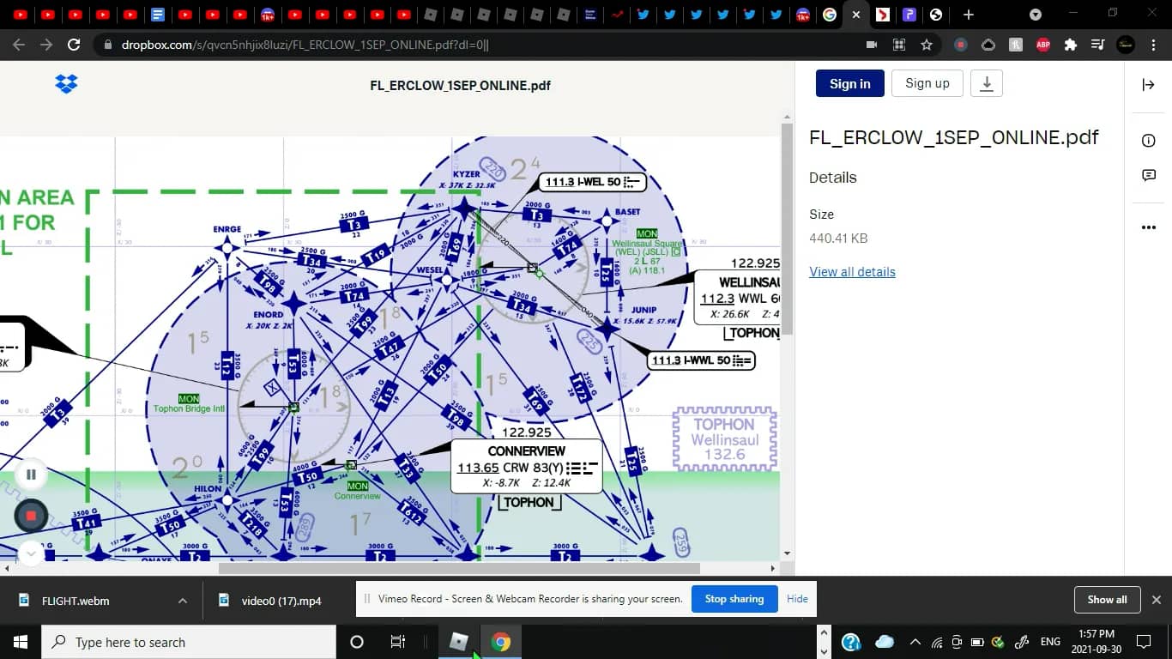Viewport: 1172px width, 659px height.
Task: Hide the Vimeo screen sharing notification
Action: [797, 599]
